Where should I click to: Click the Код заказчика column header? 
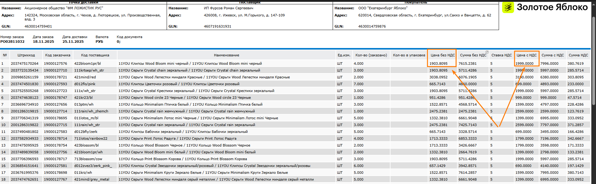(x=58, y=55)
